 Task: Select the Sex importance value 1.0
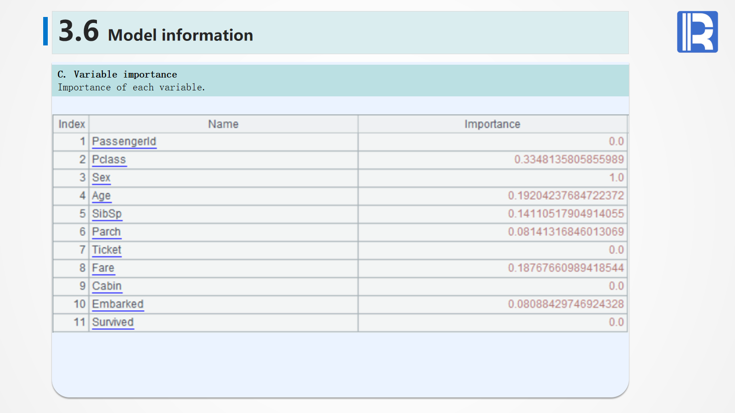point(616,178)
